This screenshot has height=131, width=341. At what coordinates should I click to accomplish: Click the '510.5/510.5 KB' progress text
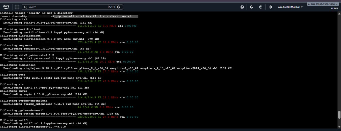89,81
